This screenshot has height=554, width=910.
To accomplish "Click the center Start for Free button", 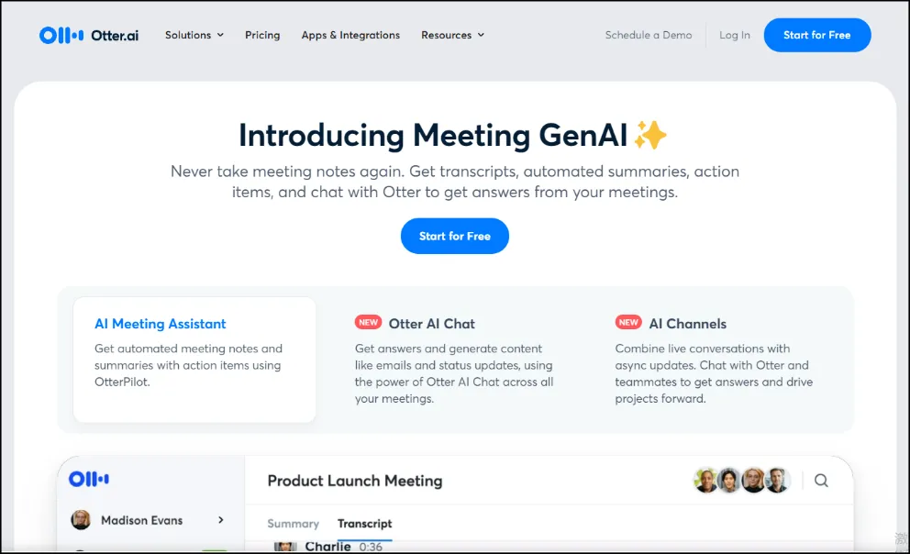I will [x=454, y=236].
